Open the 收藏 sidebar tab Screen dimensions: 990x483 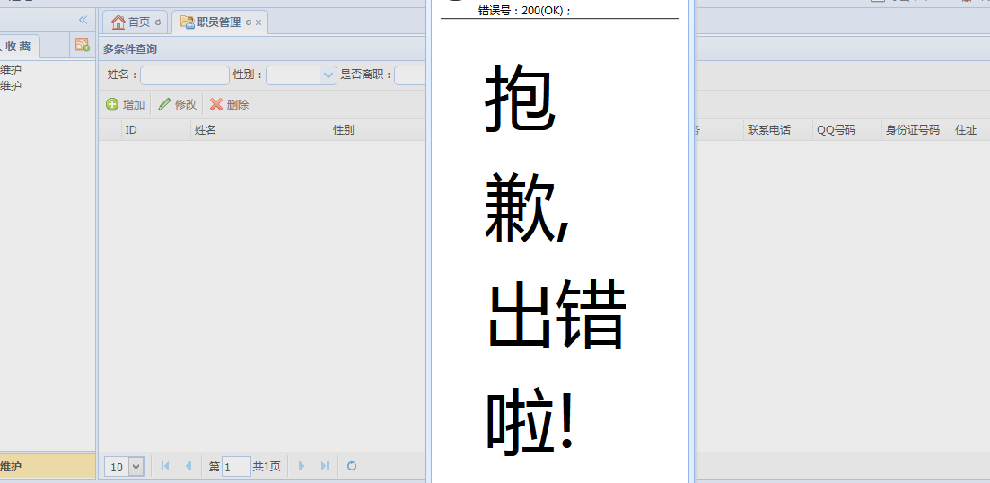[x=18, y=46]
